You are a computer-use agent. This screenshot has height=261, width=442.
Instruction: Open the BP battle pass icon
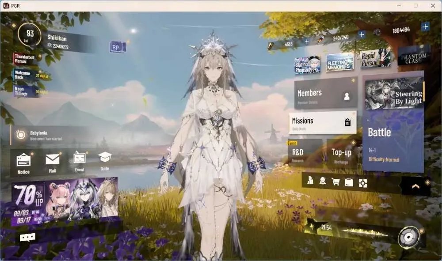(118, 47)
